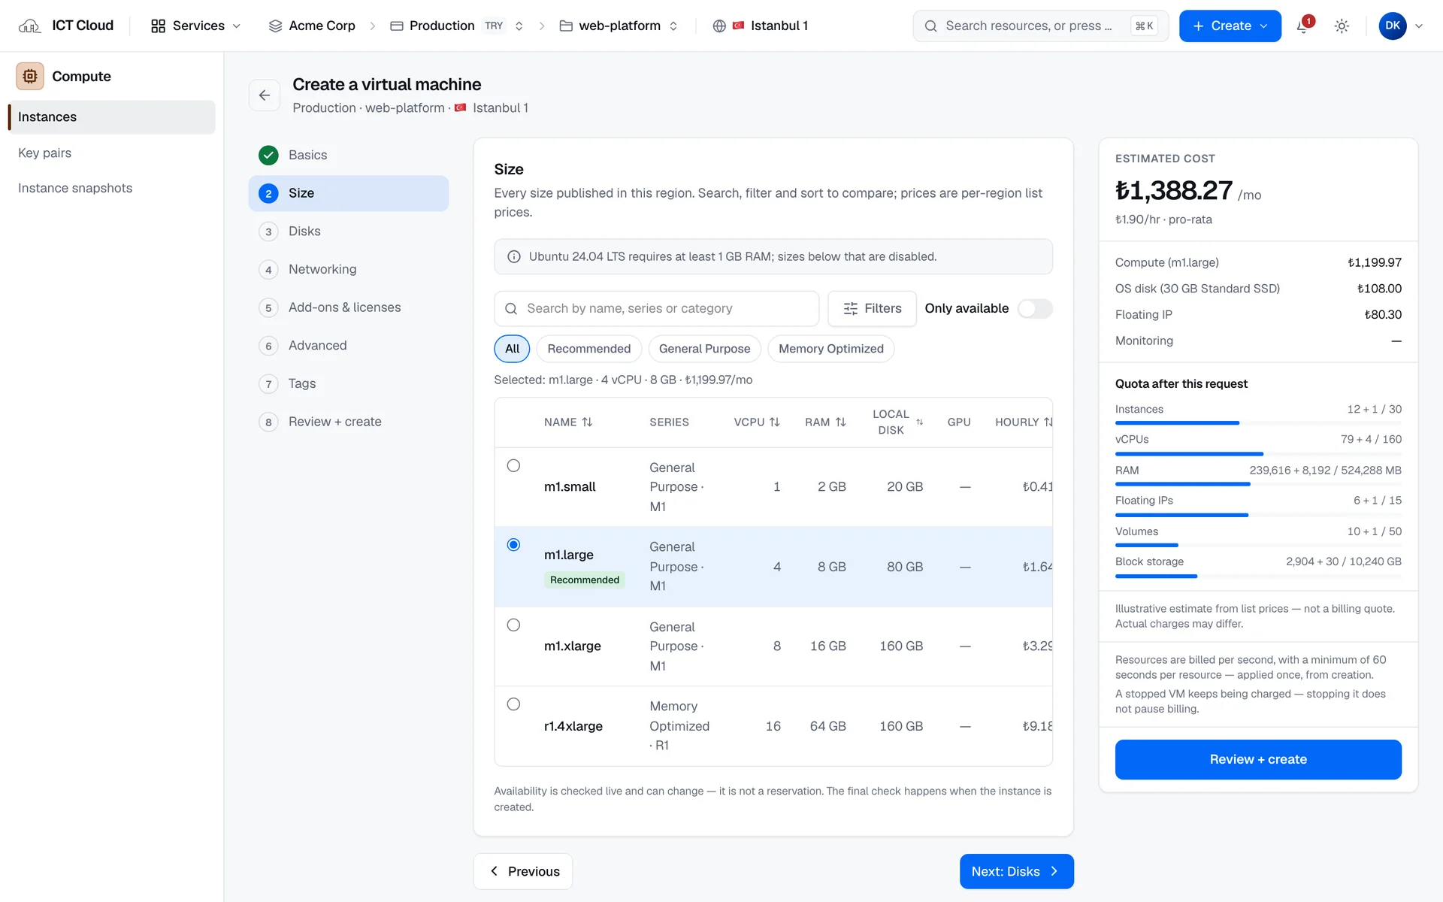The image size is (1443, 902).
Task: Select the r1.4xlarge radio button
Action: click(513, 704)
